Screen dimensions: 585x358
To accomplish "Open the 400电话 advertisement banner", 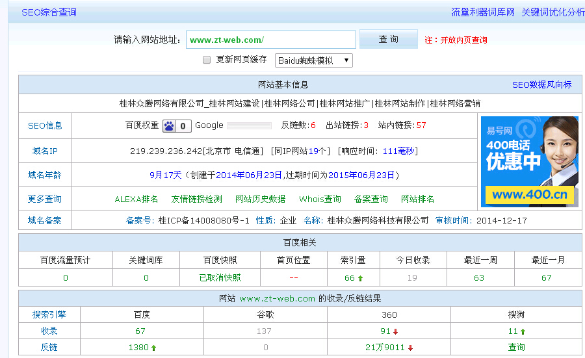I will point(529,162).
